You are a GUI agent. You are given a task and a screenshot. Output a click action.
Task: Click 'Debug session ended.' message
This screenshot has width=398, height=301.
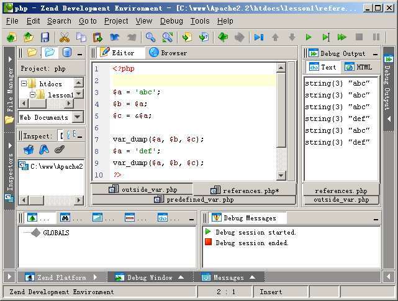pos(252,243)
